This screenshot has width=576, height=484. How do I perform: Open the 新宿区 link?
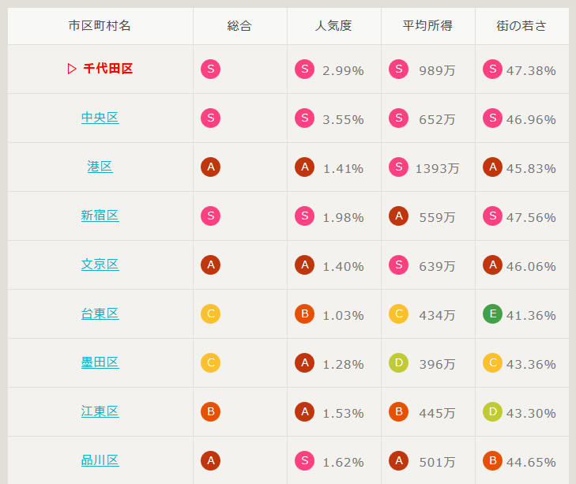100,216
